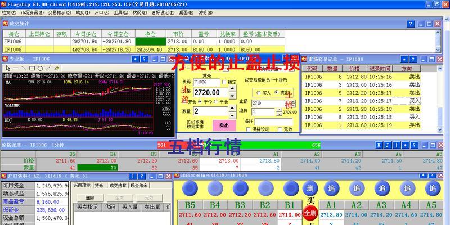Open help for 成交统计 window

(411, 24)
